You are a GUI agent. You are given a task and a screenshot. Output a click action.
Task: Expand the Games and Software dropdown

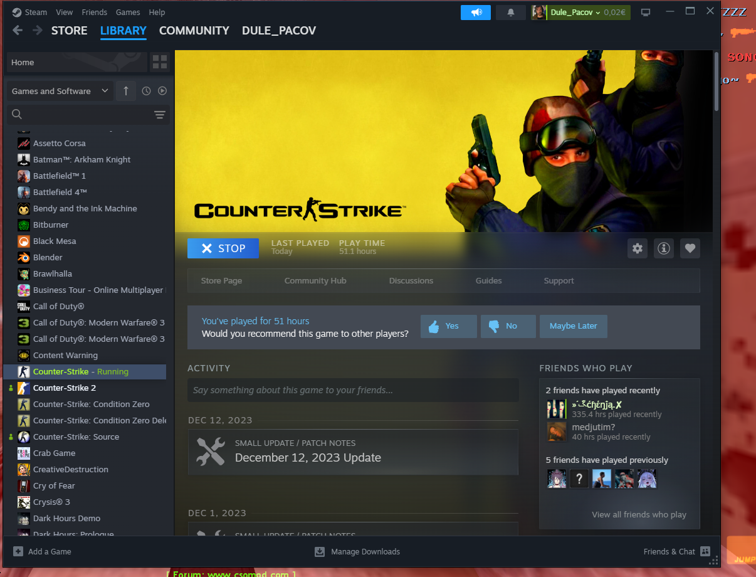point(60,91)
